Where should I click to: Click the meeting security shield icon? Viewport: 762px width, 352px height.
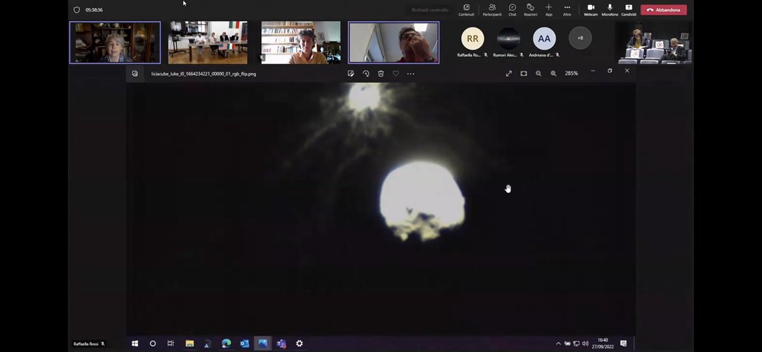click(x=77, y=10)
